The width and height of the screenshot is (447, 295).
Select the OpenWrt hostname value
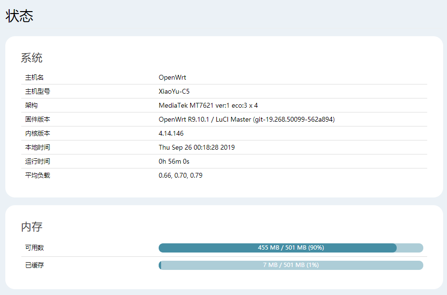point(172,77)
